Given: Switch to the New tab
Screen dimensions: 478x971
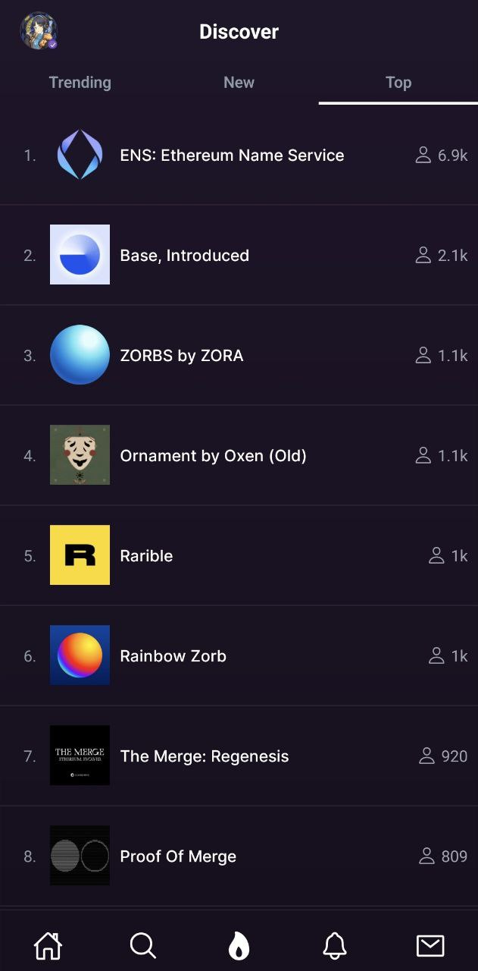Looking at the screenshot, I should 239,83.
